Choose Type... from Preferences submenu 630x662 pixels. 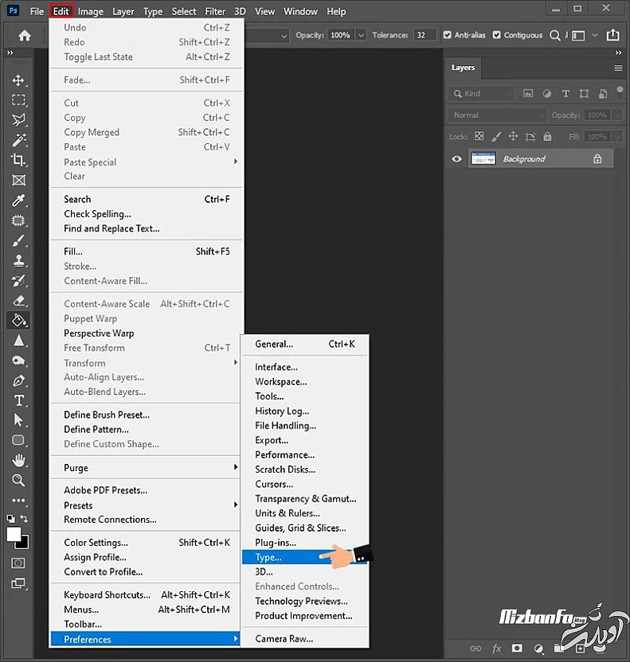(268, 557)
